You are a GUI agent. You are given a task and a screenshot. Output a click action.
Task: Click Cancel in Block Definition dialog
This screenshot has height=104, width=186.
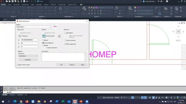pyautogui.click(x=72, y=65)
